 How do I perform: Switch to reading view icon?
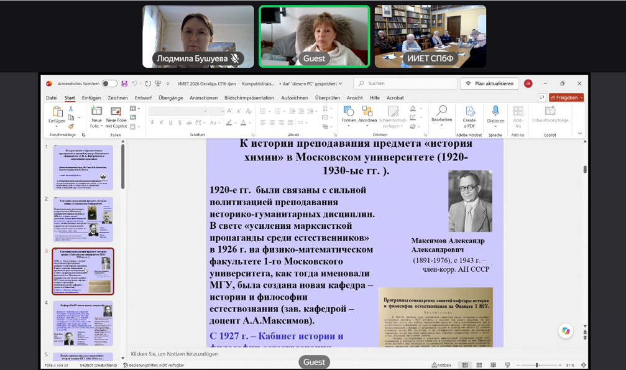[493, 365]
